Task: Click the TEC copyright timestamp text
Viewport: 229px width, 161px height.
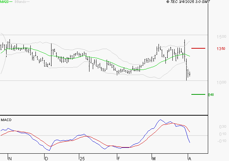Action: coord(188,2)
